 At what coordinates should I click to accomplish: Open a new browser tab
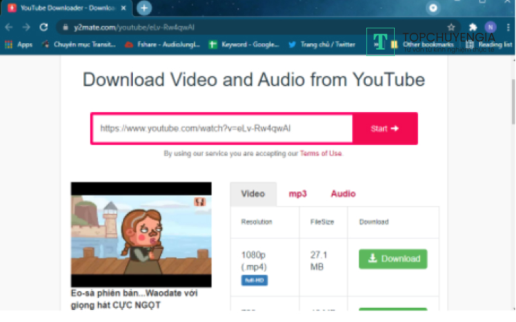pos(144,8)
